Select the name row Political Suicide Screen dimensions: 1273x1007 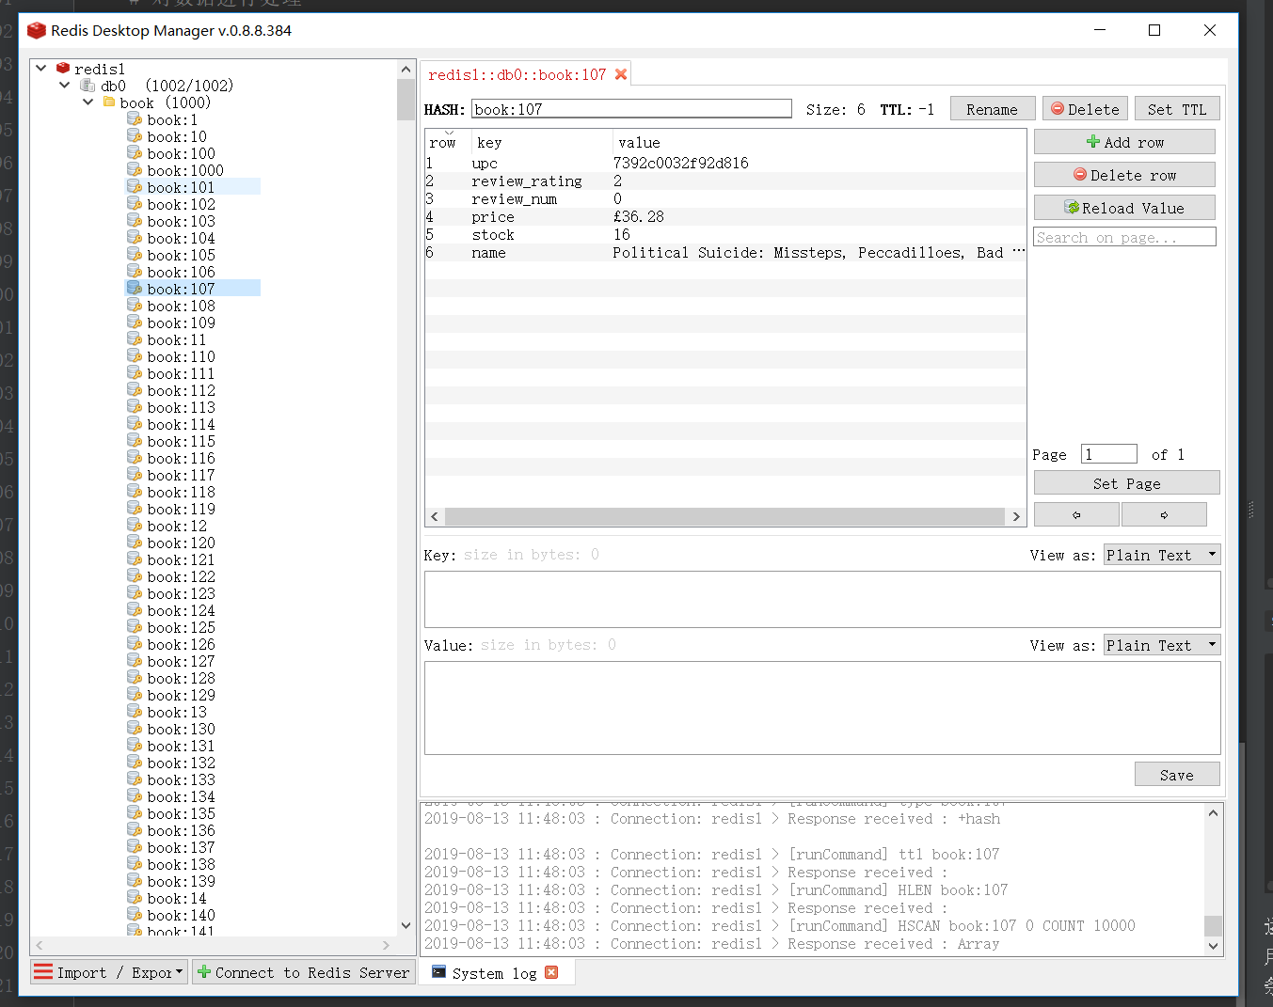pos(725,253)
